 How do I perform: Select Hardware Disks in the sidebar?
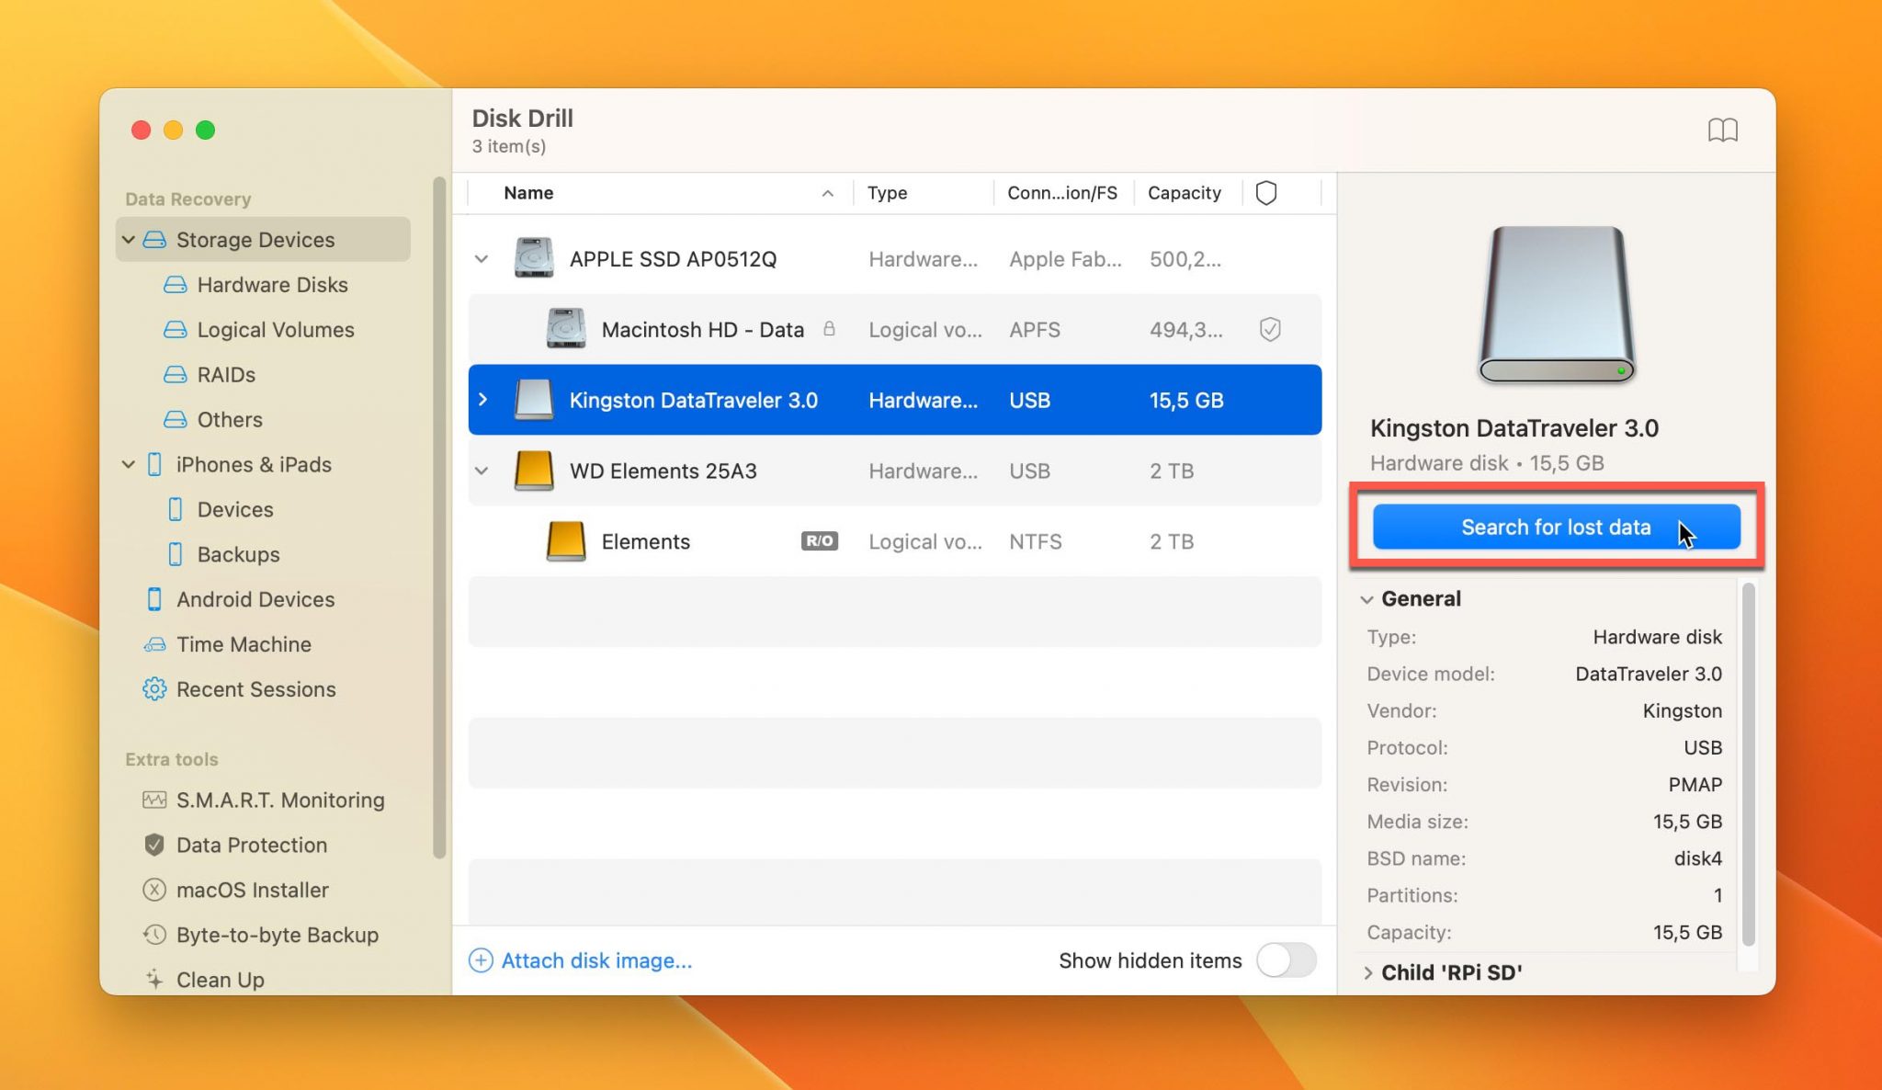271,284
